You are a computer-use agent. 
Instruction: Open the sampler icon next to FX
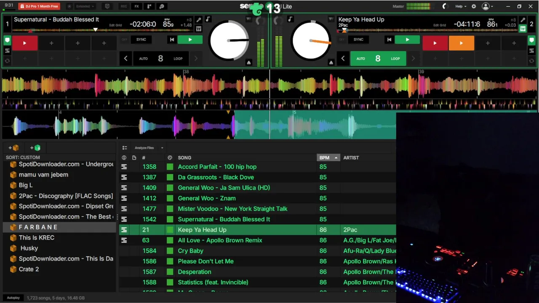tap(149, 6)
